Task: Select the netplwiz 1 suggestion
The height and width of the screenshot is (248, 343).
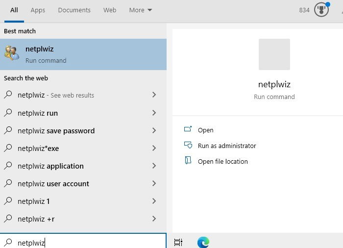Action: click(x=83, y=201)
